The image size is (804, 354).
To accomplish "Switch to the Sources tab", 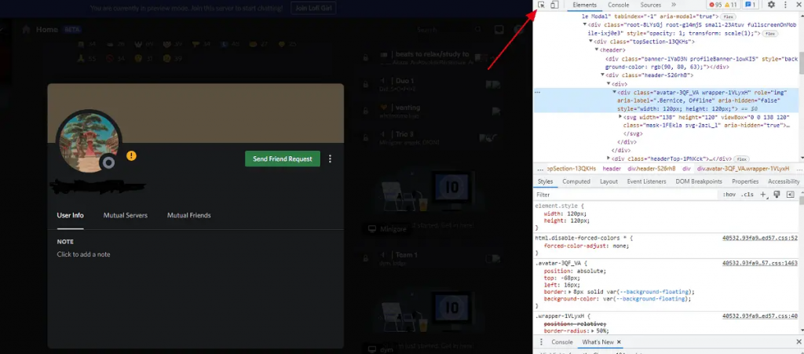I will coord(651,5).
